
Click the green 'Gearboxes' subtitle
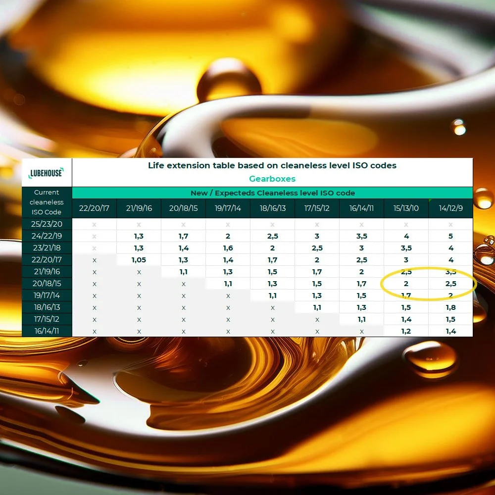[272, 179]
